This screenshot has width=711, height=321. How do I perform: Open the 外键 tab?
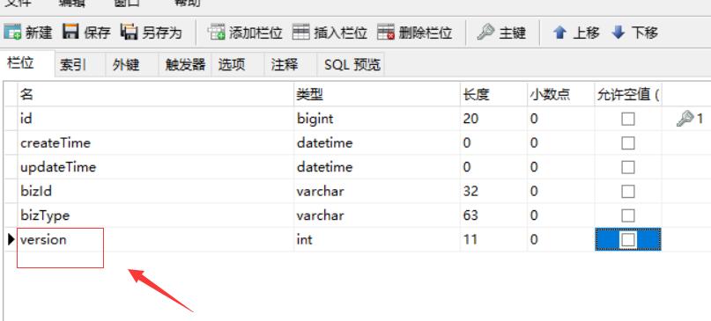(x=132, y=65)
